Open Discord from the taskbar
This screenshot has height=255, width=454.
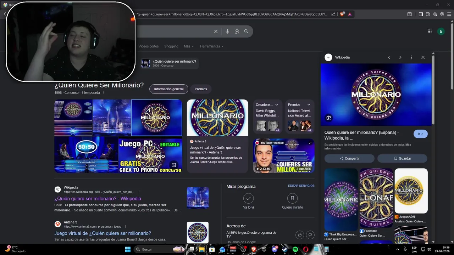click(x=274, y=249)
